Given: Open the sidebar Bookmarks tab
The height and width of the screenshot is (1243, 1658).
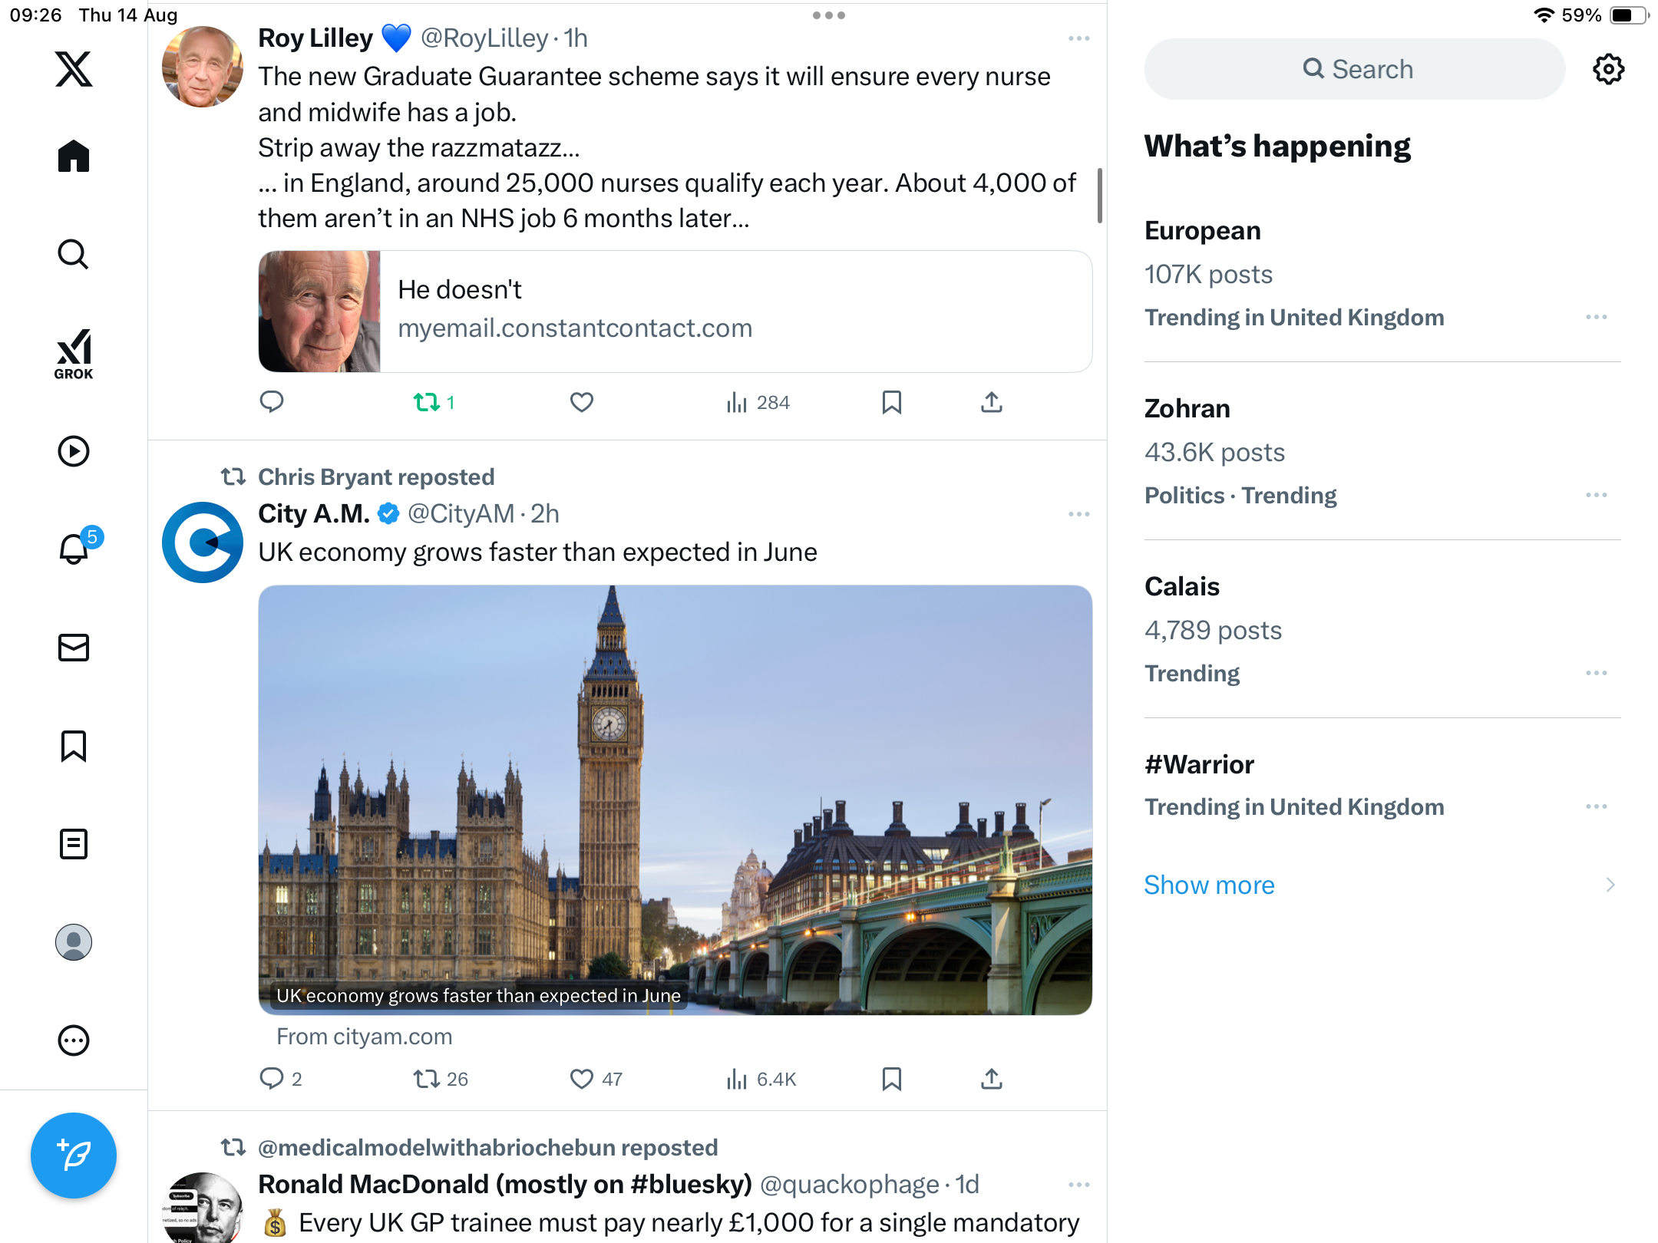Looking at the screenshot, I should click(74, 746).
